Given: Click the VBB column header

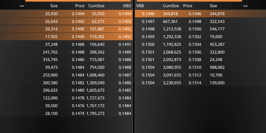Looking at the screenshot, I should [140, 6].
